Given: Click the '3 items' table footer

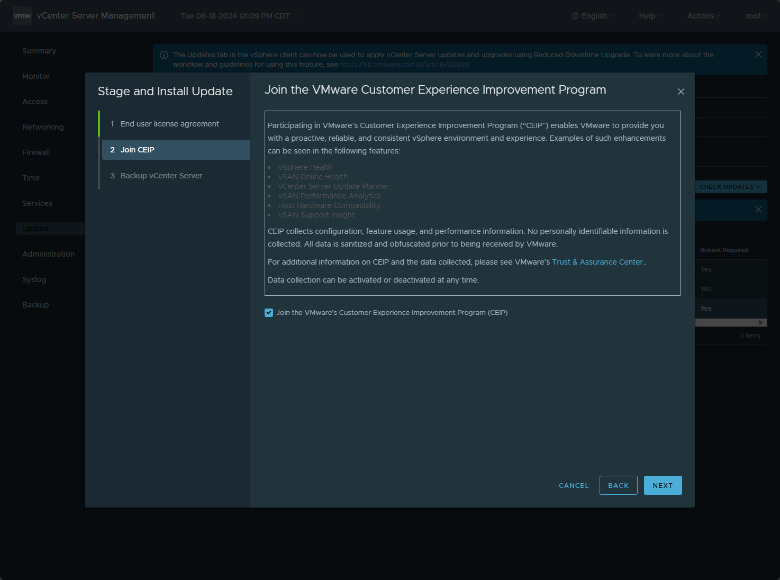Looking at the screenshot, I should (750, 336).
